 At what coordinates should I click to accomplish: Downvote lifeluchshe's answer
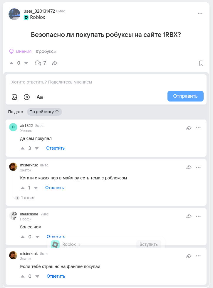point(37,237)
